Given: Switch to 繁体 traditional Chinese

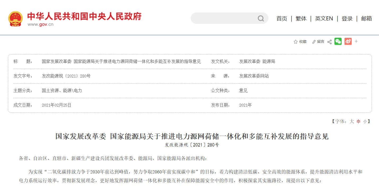Looking at the screenshot, I should point(301,19).
